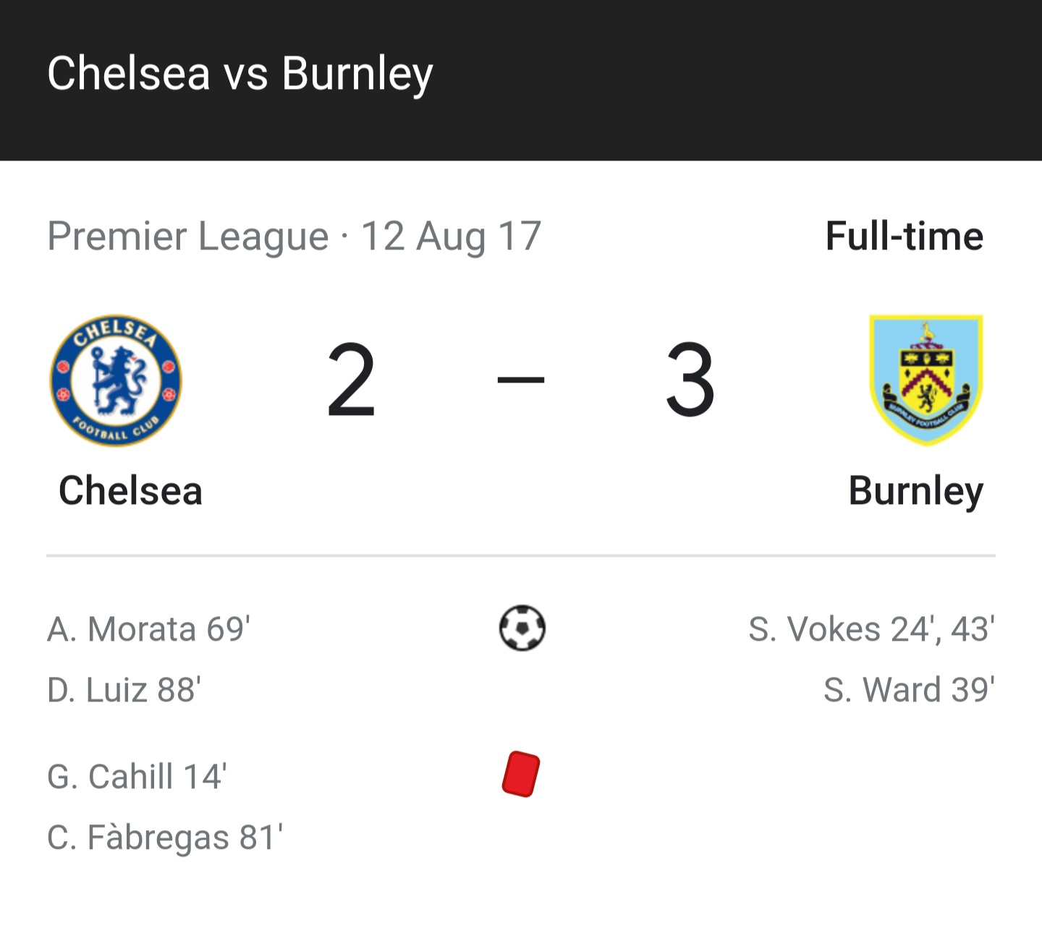Open the Burnley team name link
Image resolution: width=1042 pixels, height=925 pixels.
tap(915, 490)
